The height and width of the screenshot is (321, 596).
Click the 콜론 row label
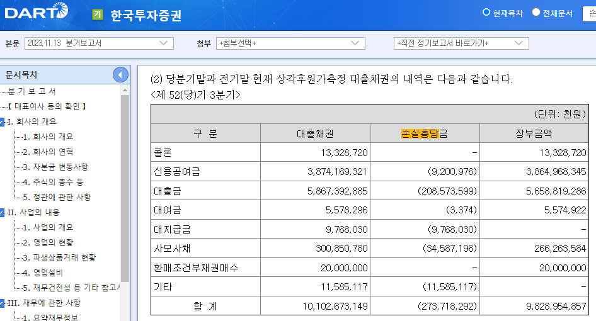pos(163,153)
